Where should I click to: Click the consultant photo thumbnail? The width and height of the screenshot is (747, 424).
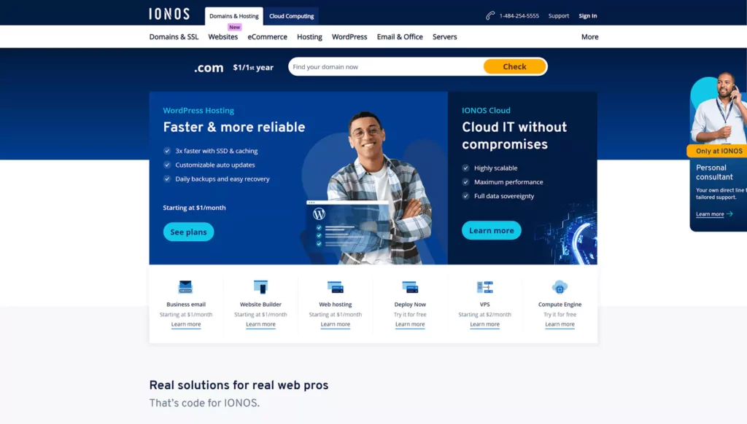click(720, 109)
